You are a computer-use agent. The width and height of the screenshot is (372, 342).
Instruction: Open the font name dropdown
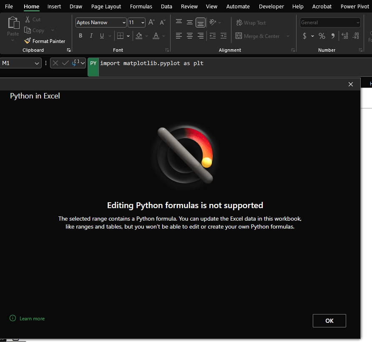(x=124, y=23)
